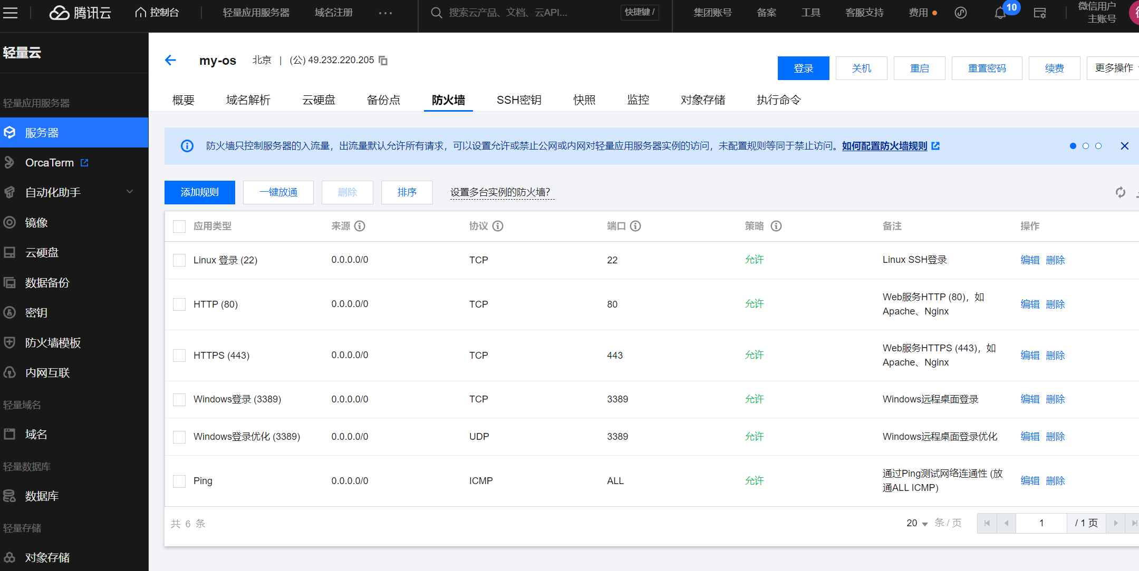Screen dimensions: 1139x571
Task: Click the info icon beside 策略 column
Action: (x=776, y=226)
